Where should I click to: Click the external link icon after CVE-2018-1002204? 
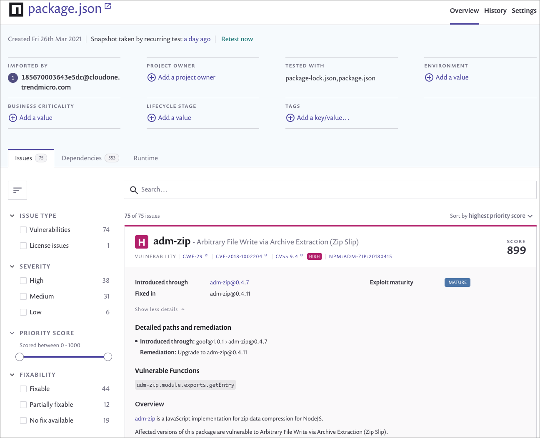265,255
